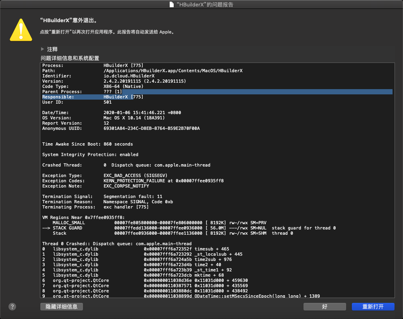Click the Terminating Process exc handler [775] value

[x=126, y=207]
